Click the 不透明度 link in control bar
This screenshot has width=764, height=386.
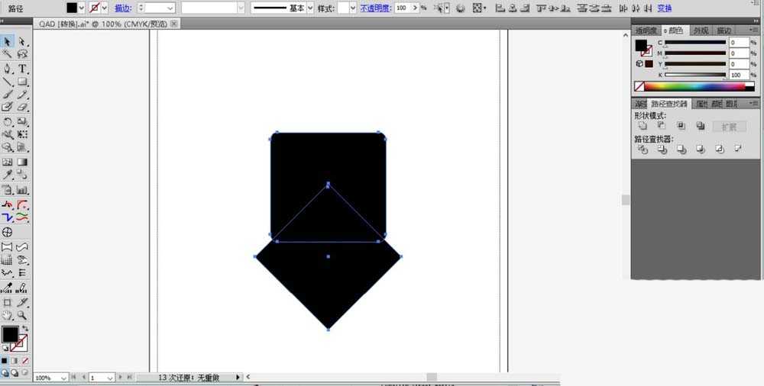[x=375, y=8]
